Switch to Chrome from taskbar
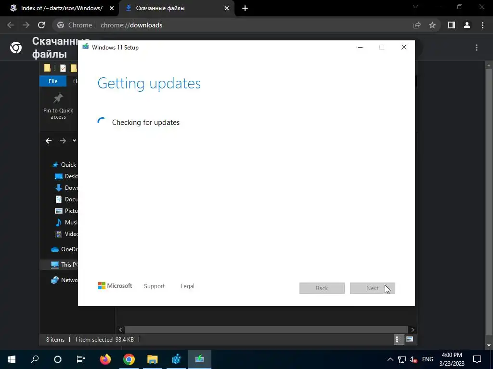Viewport: 493px width, 369px height. pyautogui.click(x=129, y=359)
